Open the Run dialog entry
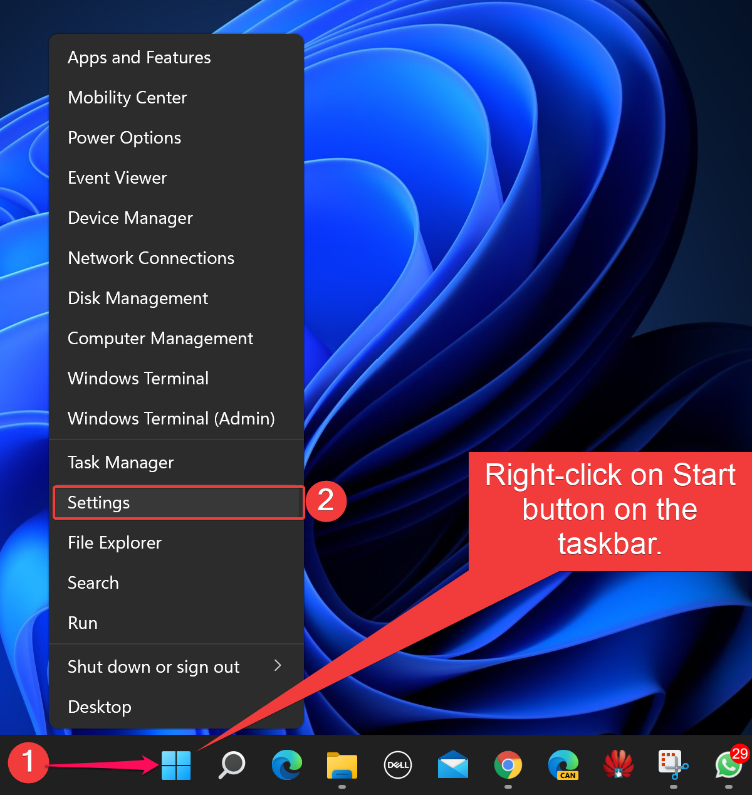Image resolution: width=752 pixels, height=795 pixels. coord(176,623)
